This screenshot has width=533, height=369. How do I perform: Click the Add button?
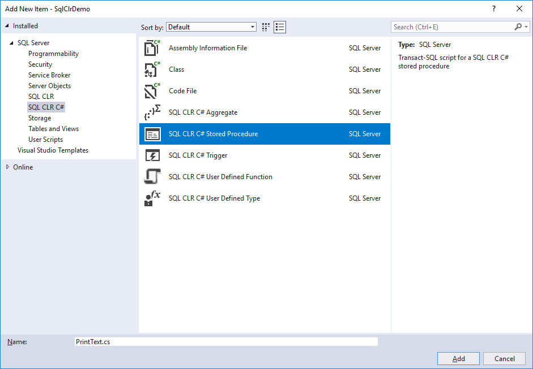click(x=458, y=358)
